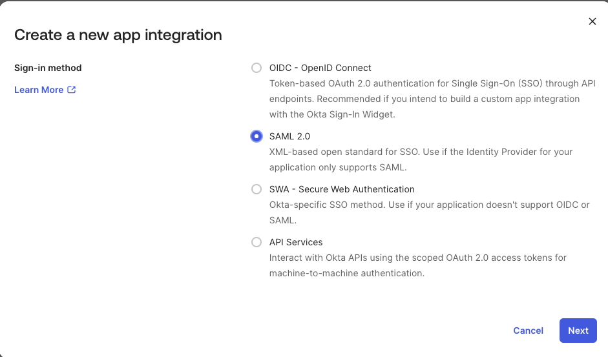
Task: Click the 'SAML 2.0' option label
Action: (x=289, y=136)
